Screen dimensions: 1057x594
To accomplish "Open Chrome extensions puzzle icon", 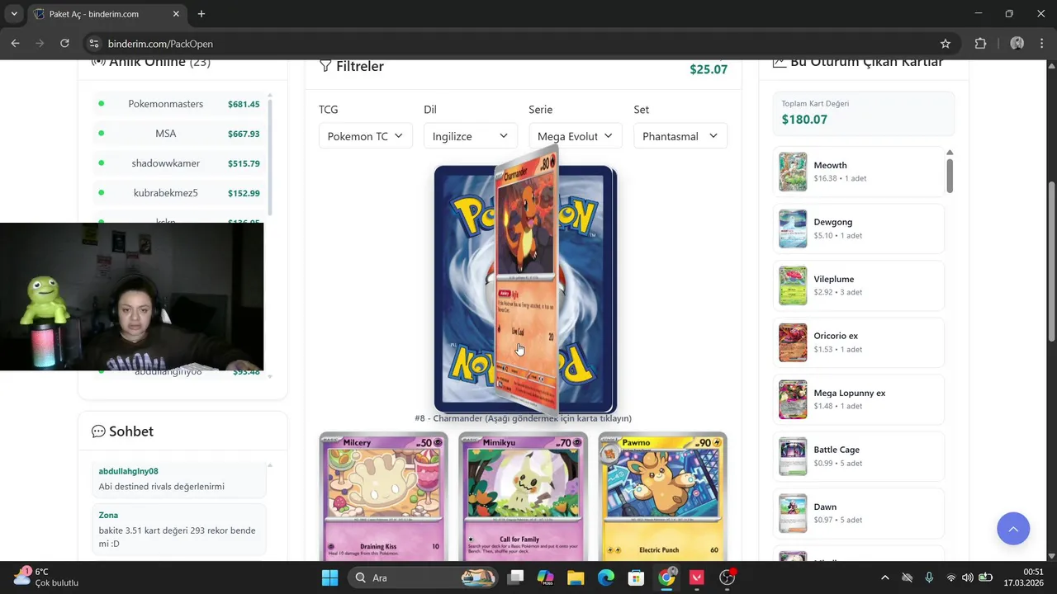I will pos(981,44).
